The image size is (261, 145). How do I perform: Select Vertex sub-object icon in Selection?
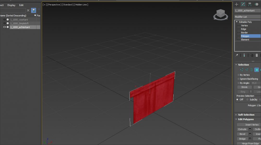pos(242,70)
